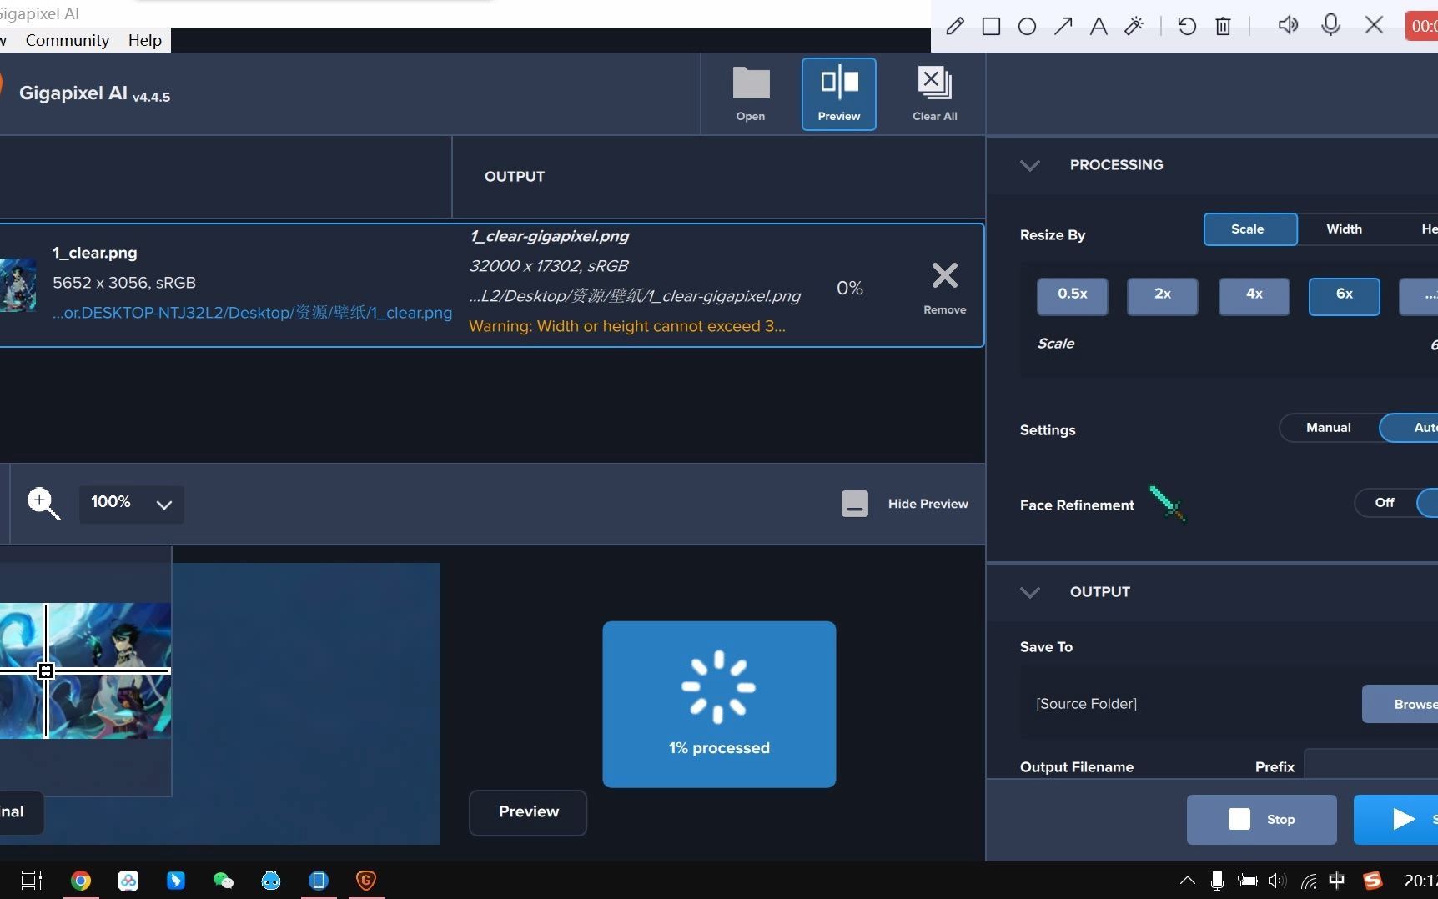Toggle microphone in recorder toolbar

pyautogui.click(x=1331, y=25)
